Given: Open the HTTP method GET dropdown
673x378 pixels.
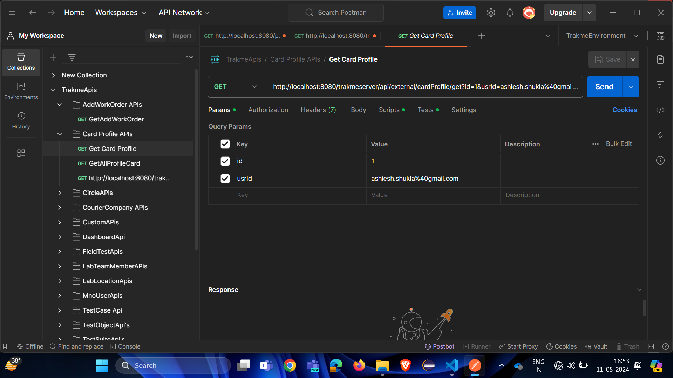Looking at the screenshot, I should (236, 87).
